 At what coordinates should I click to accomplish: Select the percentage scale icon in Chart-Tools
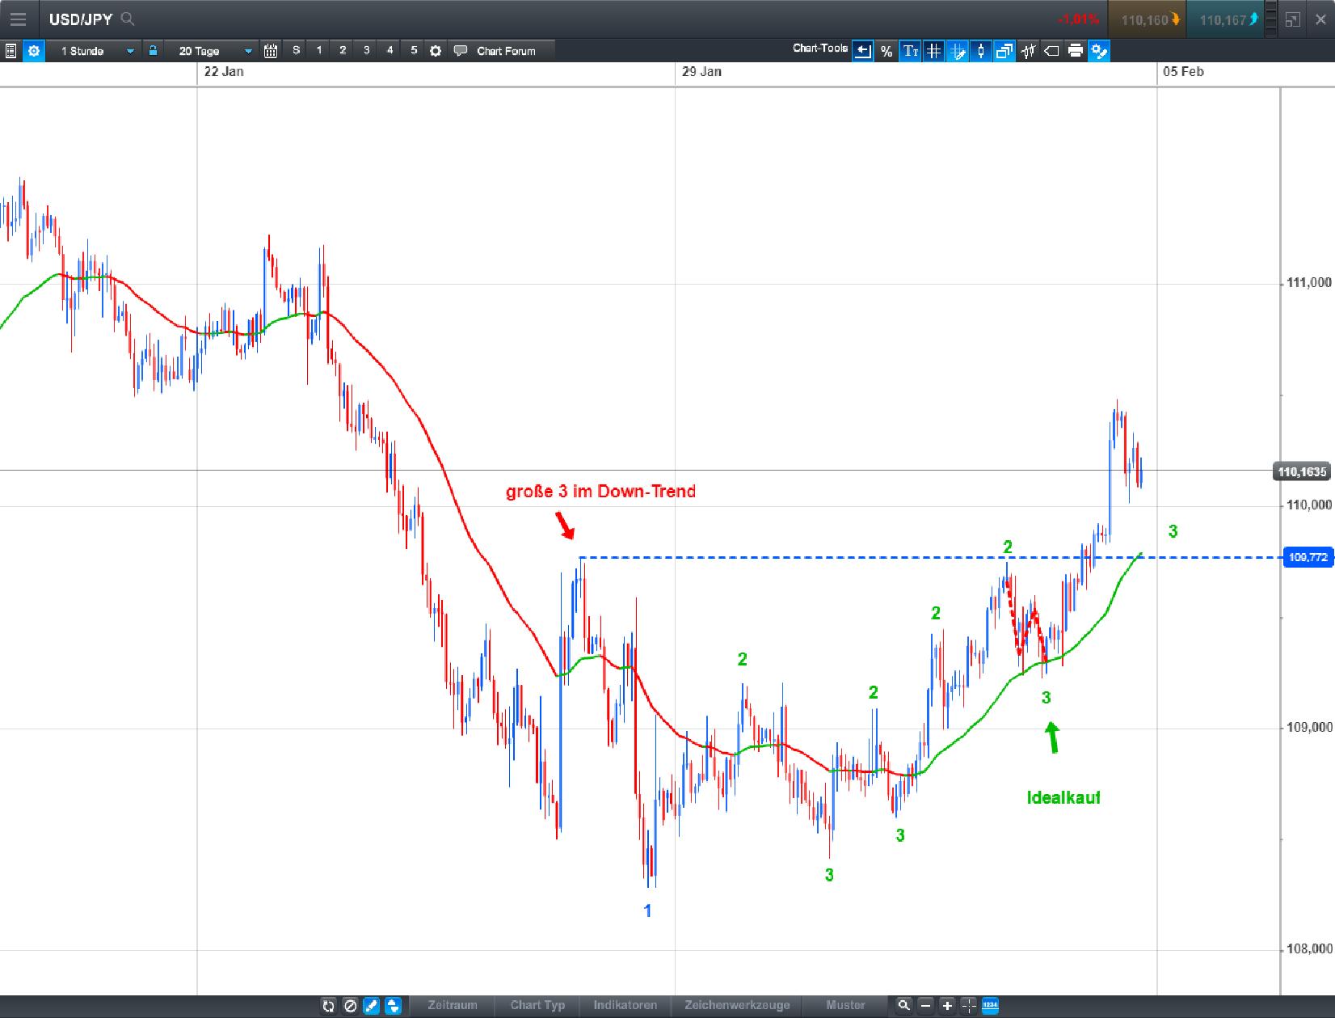(x=886, y=51)
